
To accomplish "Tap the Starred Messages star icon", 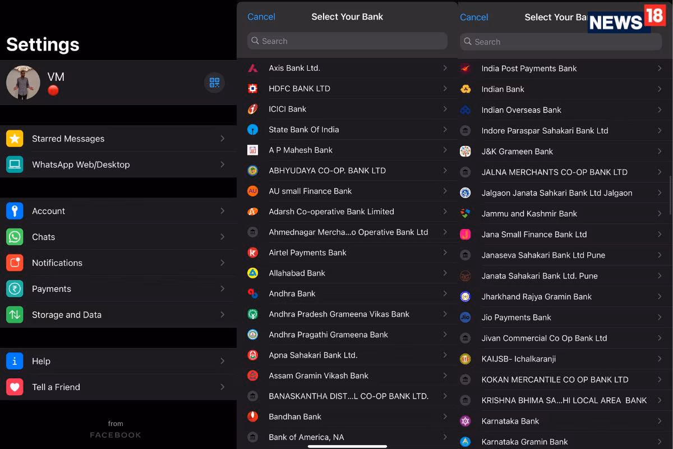I will pos(15,139).
